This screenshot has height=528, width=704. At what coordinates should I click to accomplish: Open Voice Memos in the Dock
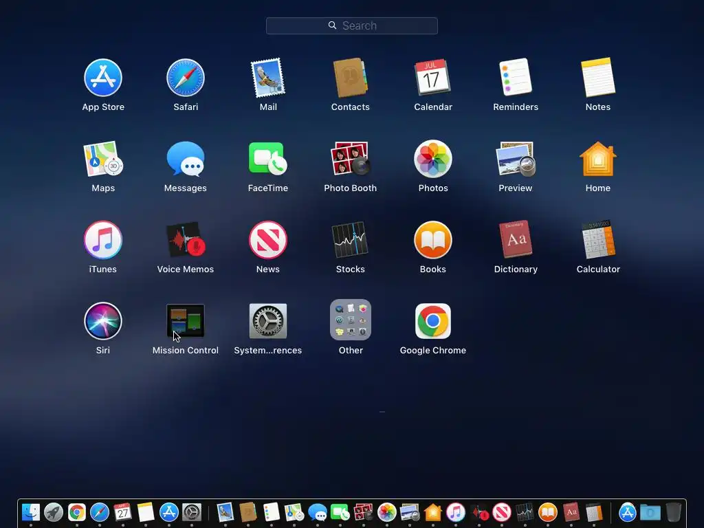coord(479,512)
